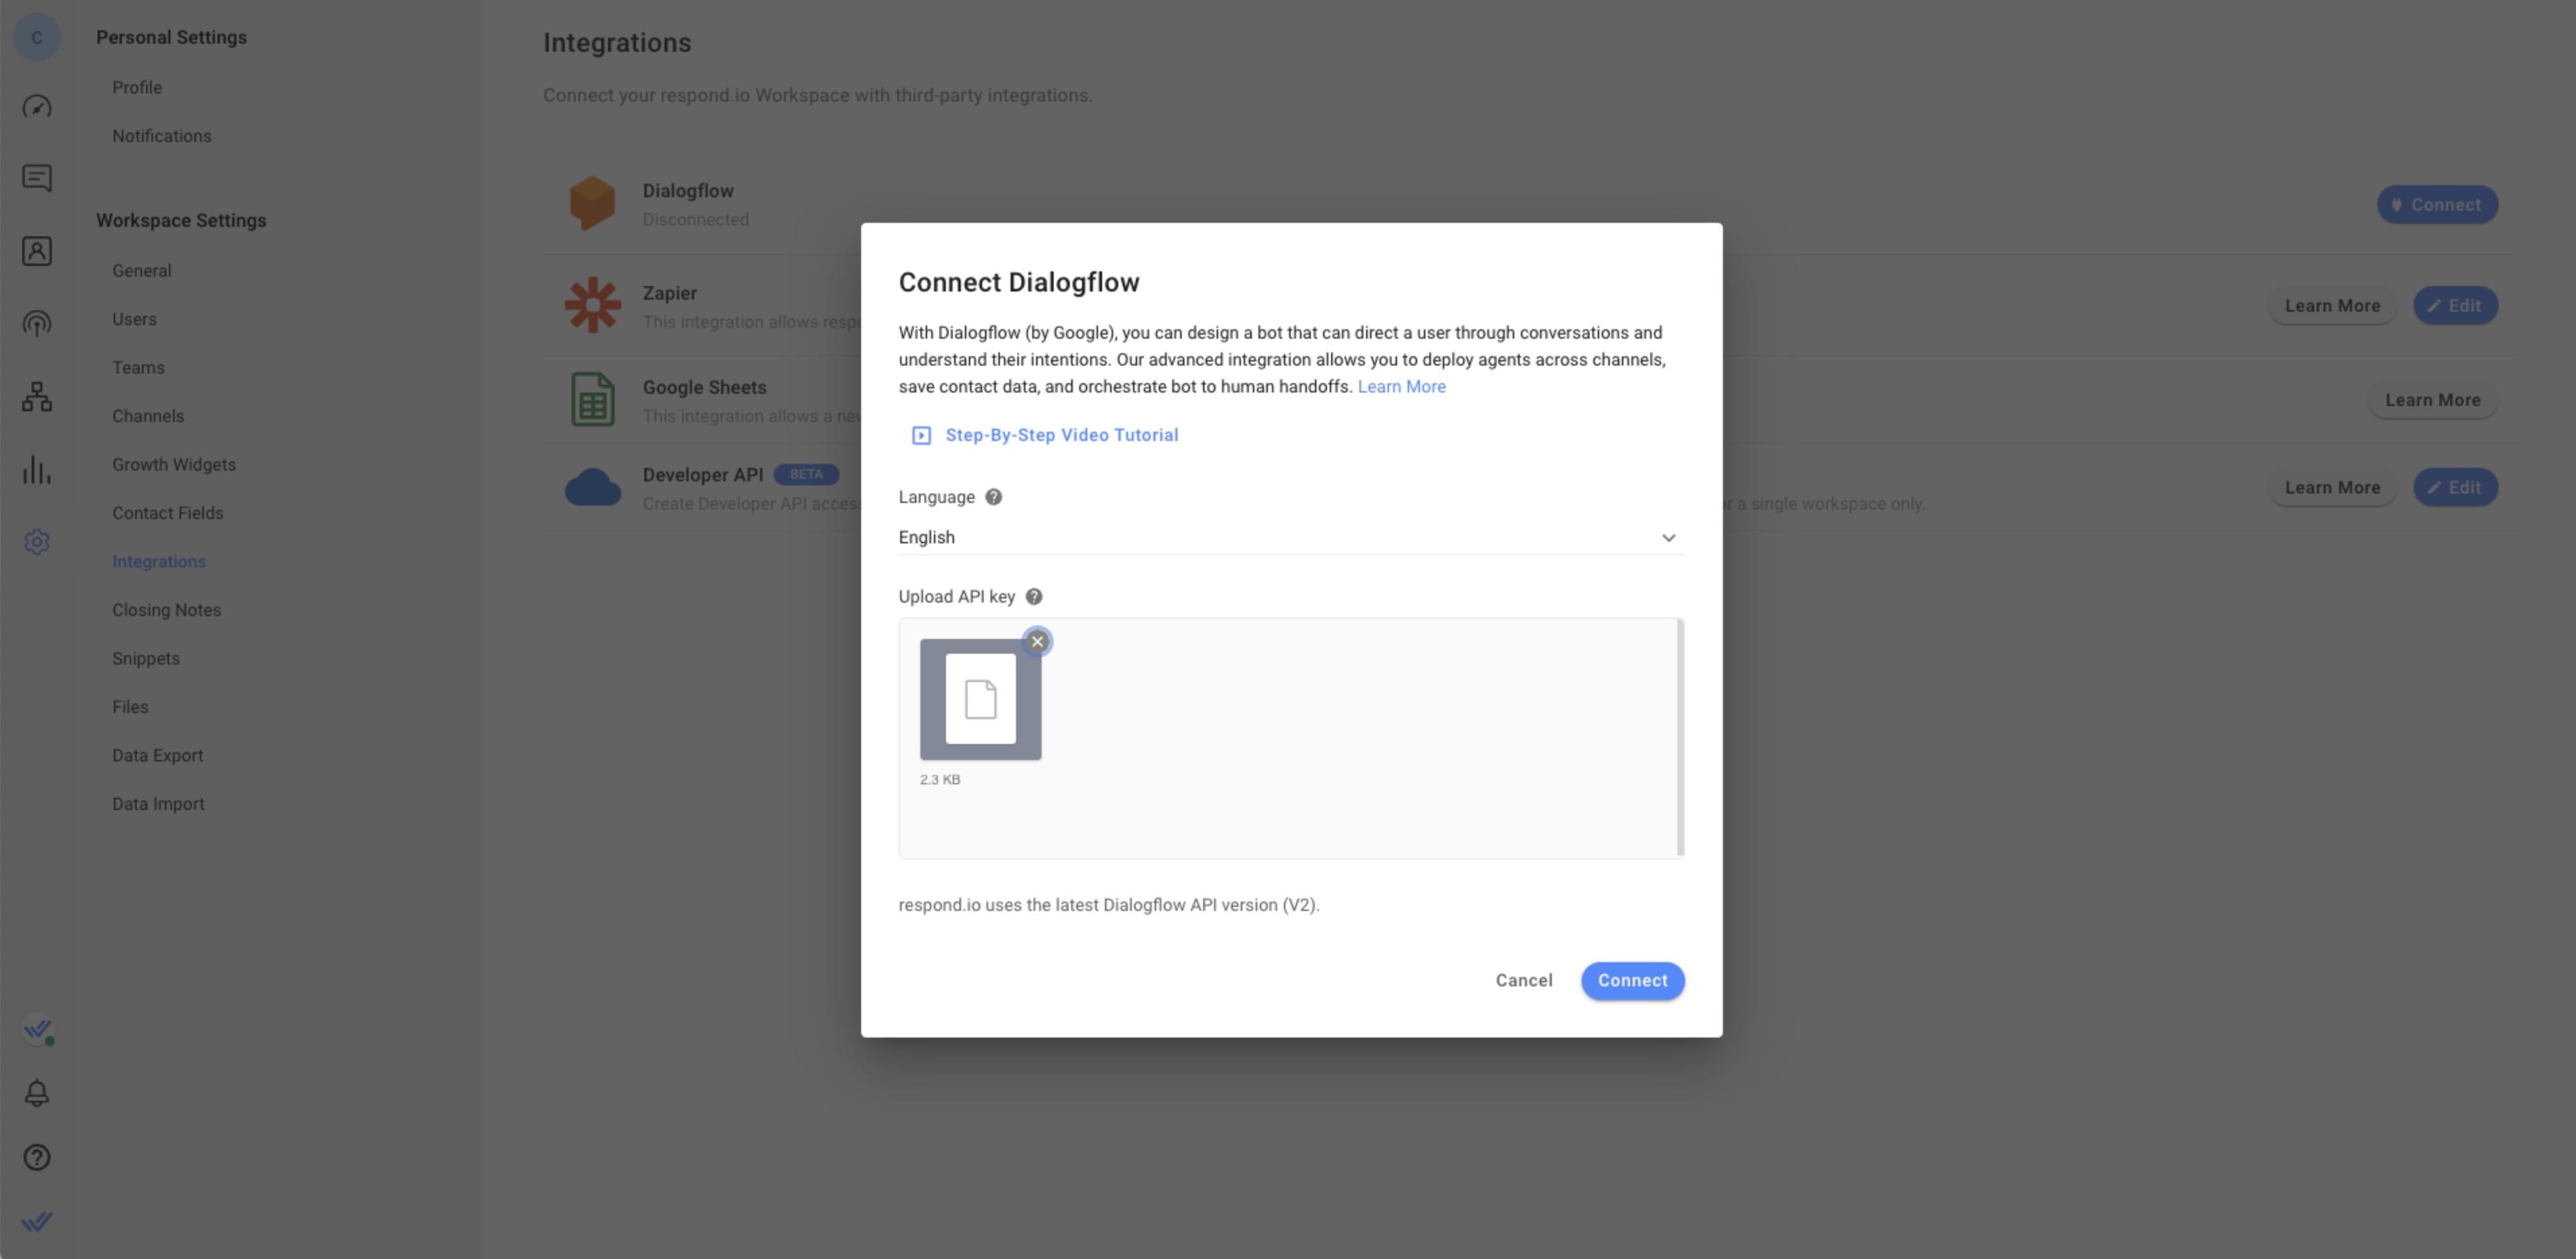
Task: Click the Connect button in dialog
Action: [1631, 980]
